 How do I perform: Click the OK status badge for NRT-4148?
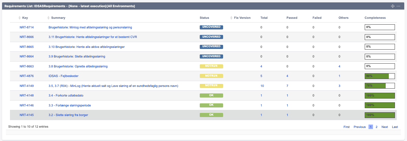tap(211, 95)
